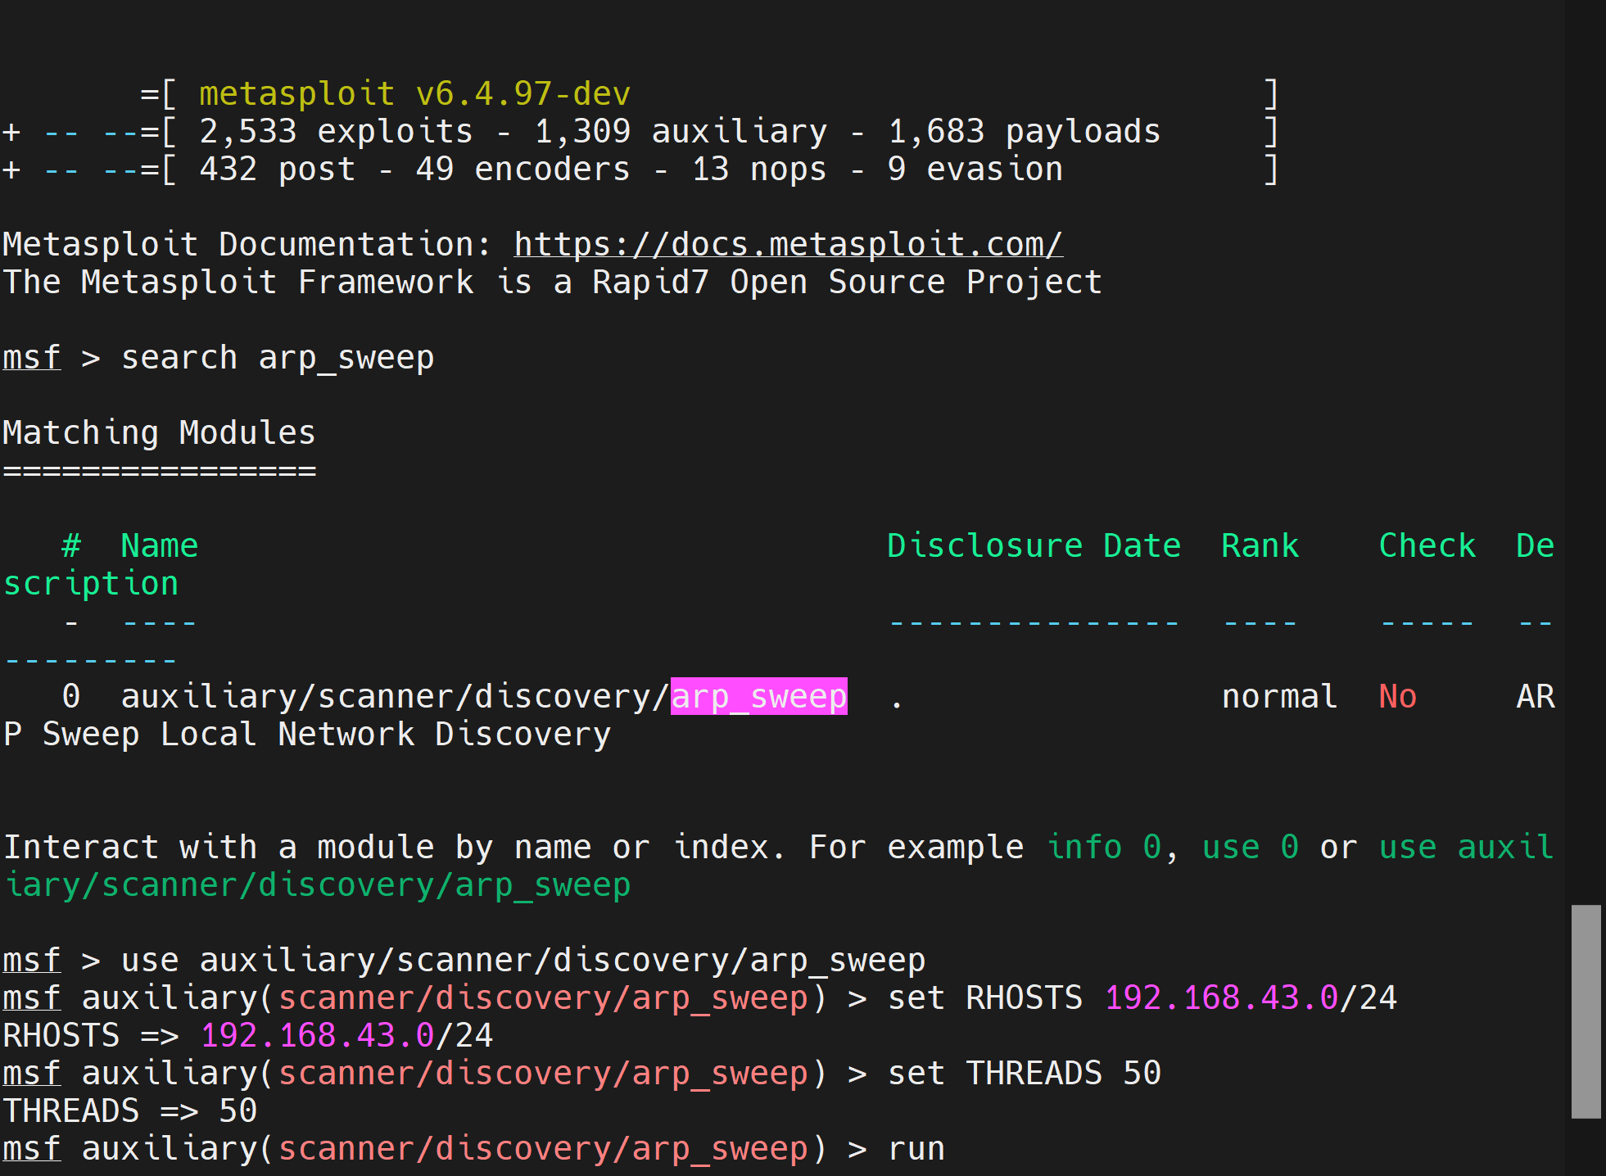Click the Name column header
Screen dimensions: 1606x1176
(x=159, y=545)
